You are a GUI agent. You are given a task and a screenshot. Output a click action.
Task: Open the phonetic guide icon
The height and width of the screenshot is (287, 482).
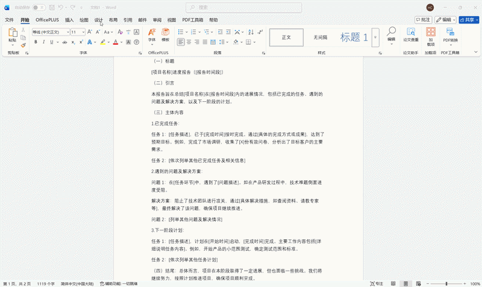pyautogui.click(x=128, y=32)
